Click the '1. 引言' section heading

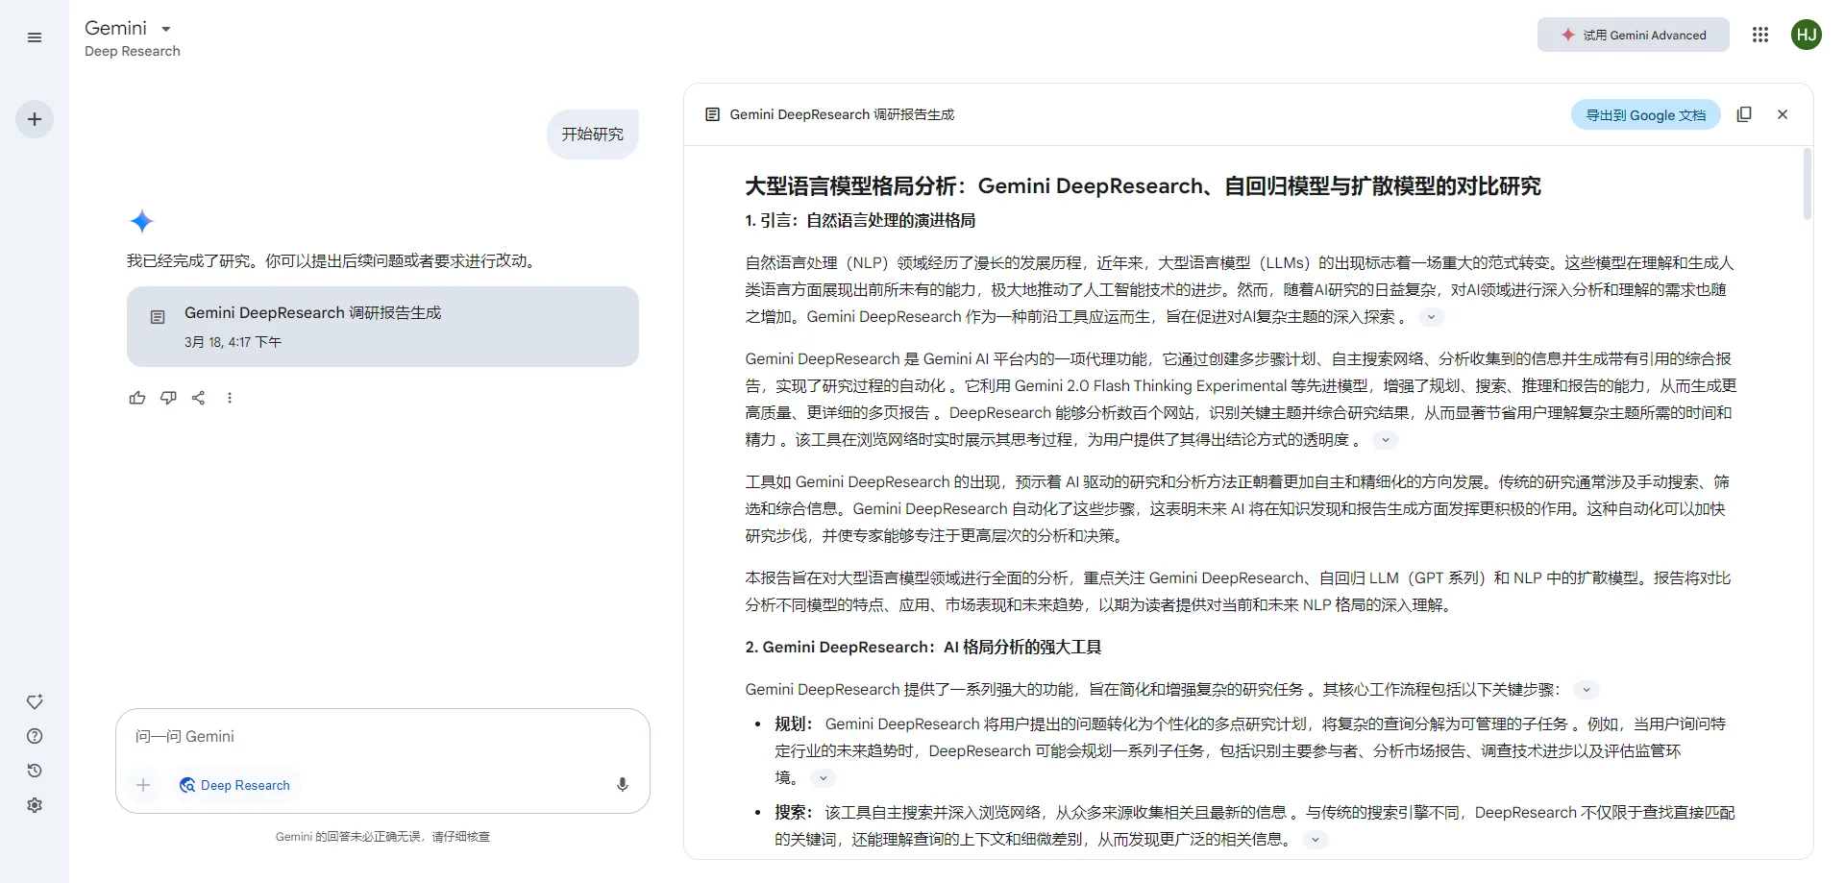tap(860, 221)
